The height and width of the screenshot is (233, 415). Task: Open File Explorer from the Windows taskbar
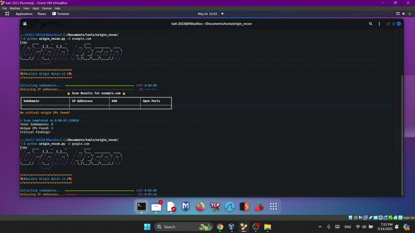coord(267,227)
